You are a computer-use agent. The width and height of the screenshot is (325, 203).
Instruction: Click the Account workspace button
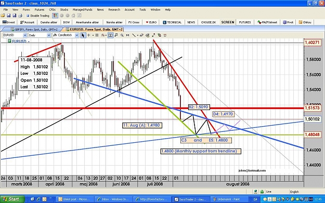tap(28, 22)
